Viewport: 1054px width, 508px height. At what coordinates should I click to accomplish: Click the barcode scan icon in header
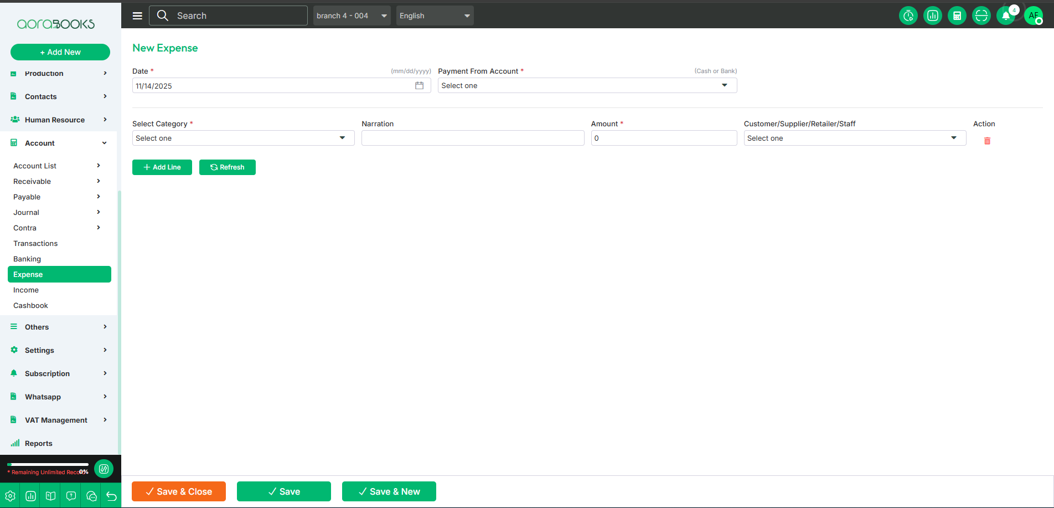tap(981, 16)
